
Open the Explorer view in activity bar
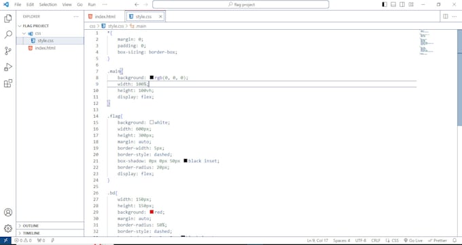point(8,18)
